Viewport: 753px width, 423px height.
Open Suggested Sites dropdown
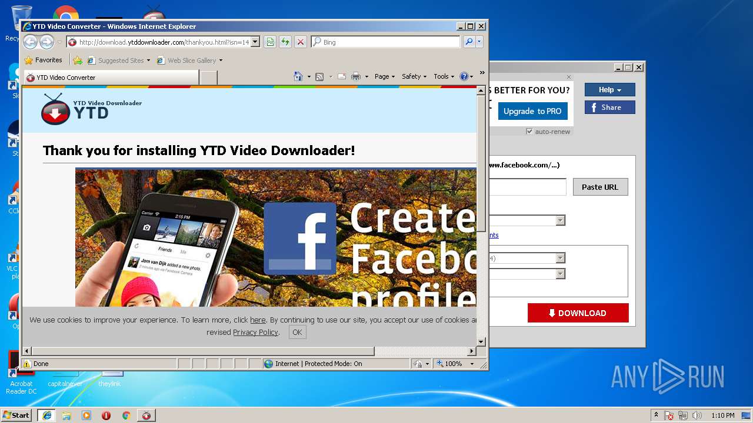point(148,61)
